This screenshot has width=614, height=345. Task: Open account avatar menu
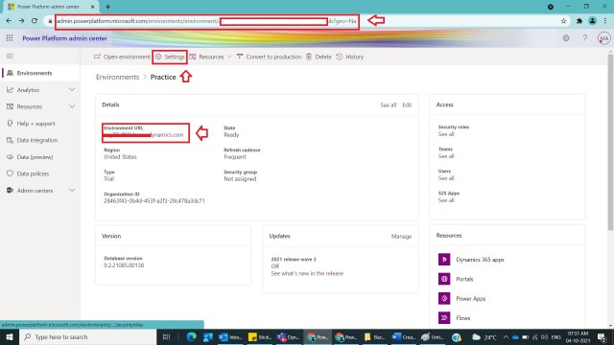click(603, 38)
